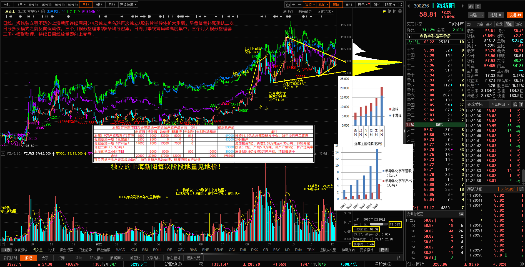Image resolution: width=525 pixels, height=267 pixels.
Task: Toggle the 指标 button in indicator bar
Action: click(6, 250)
